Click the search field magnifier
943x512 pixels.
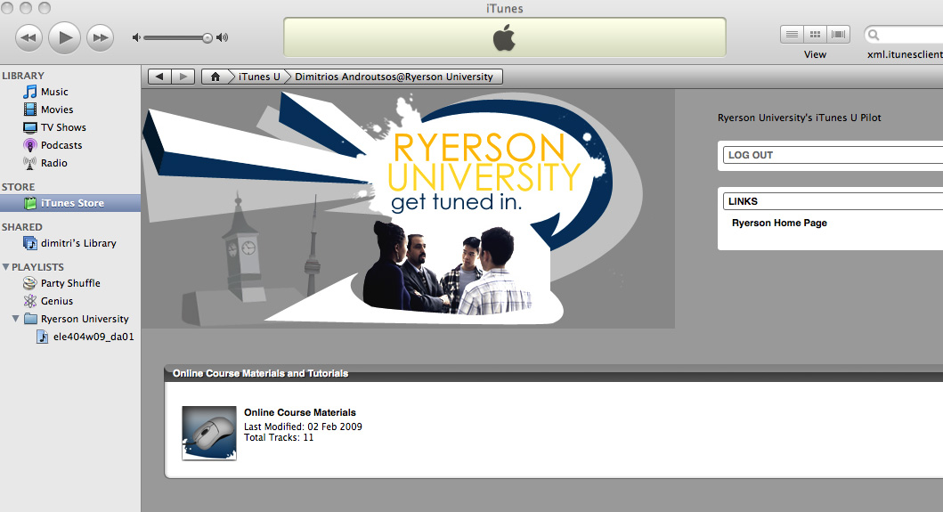click(874, 35)
